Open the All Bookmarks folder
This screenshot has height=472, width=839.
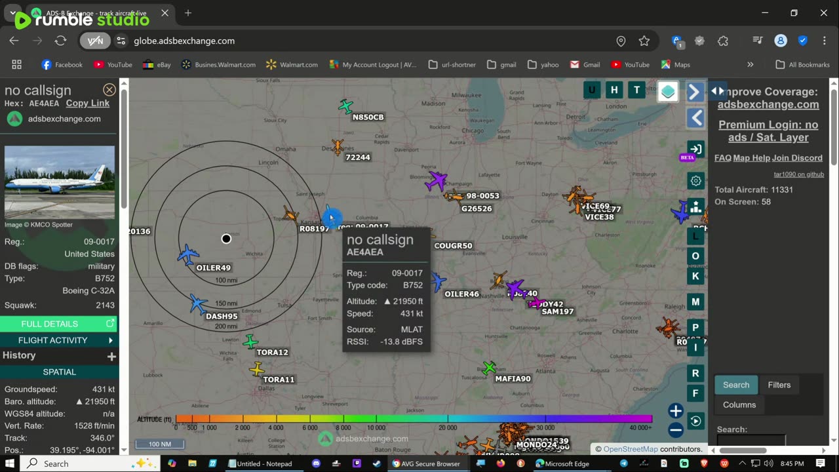(x=802, y=65)
